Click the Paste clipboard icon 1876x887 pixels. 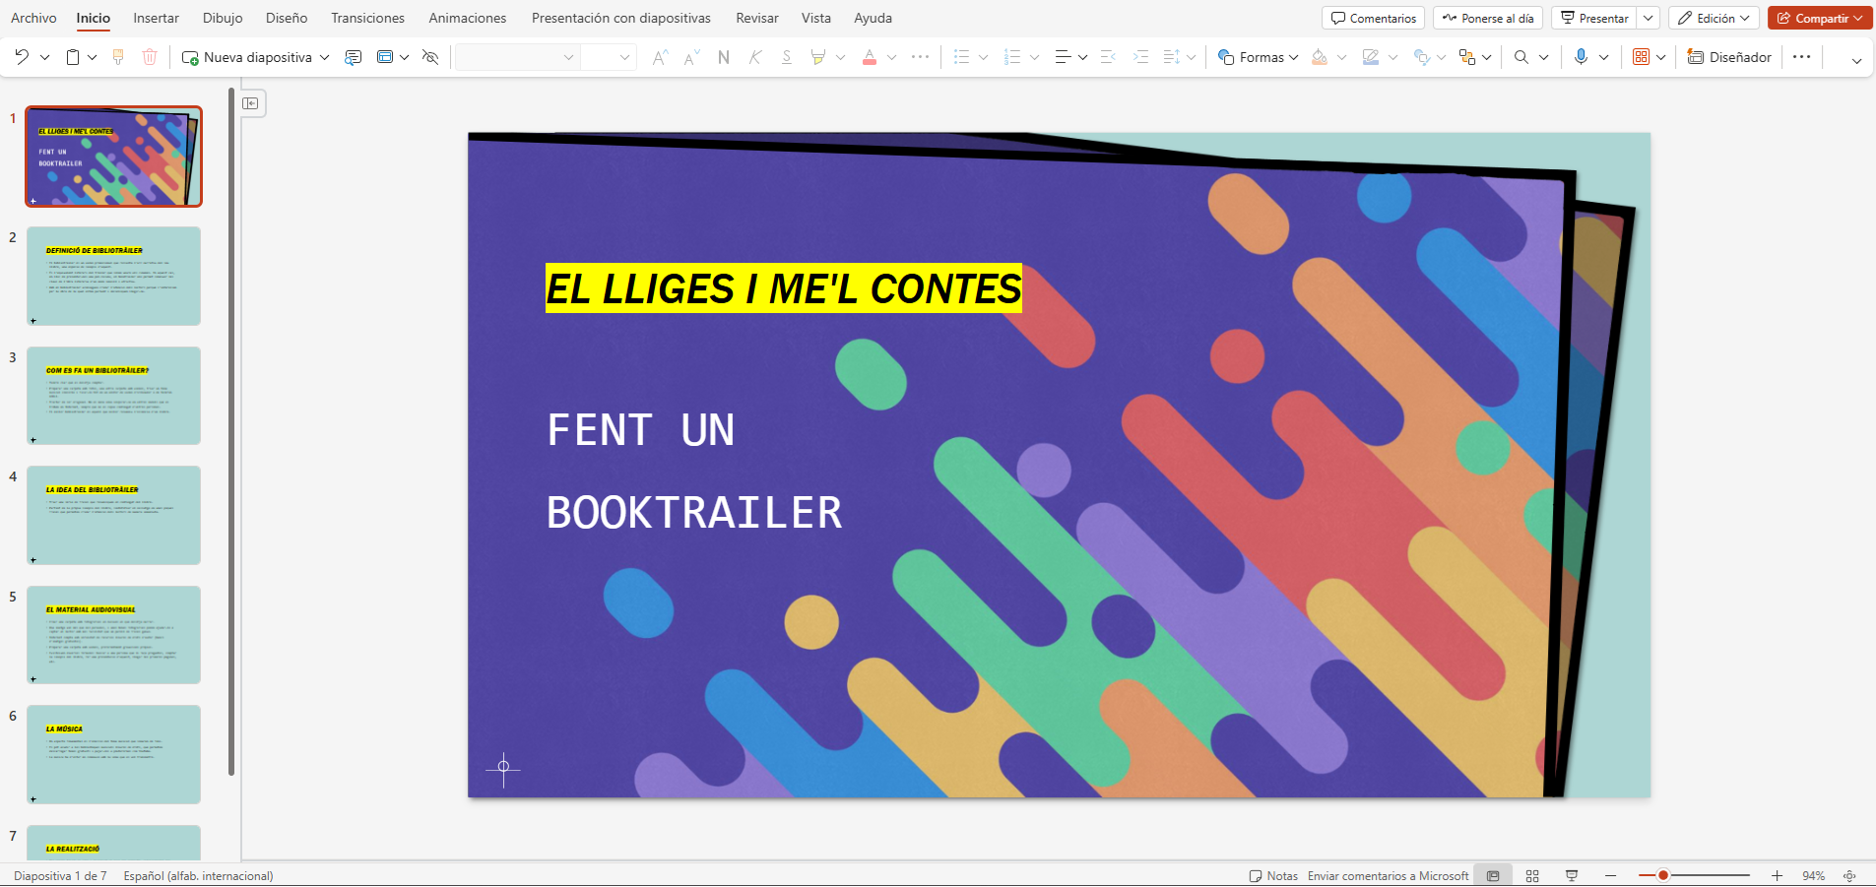click(73, 57)
